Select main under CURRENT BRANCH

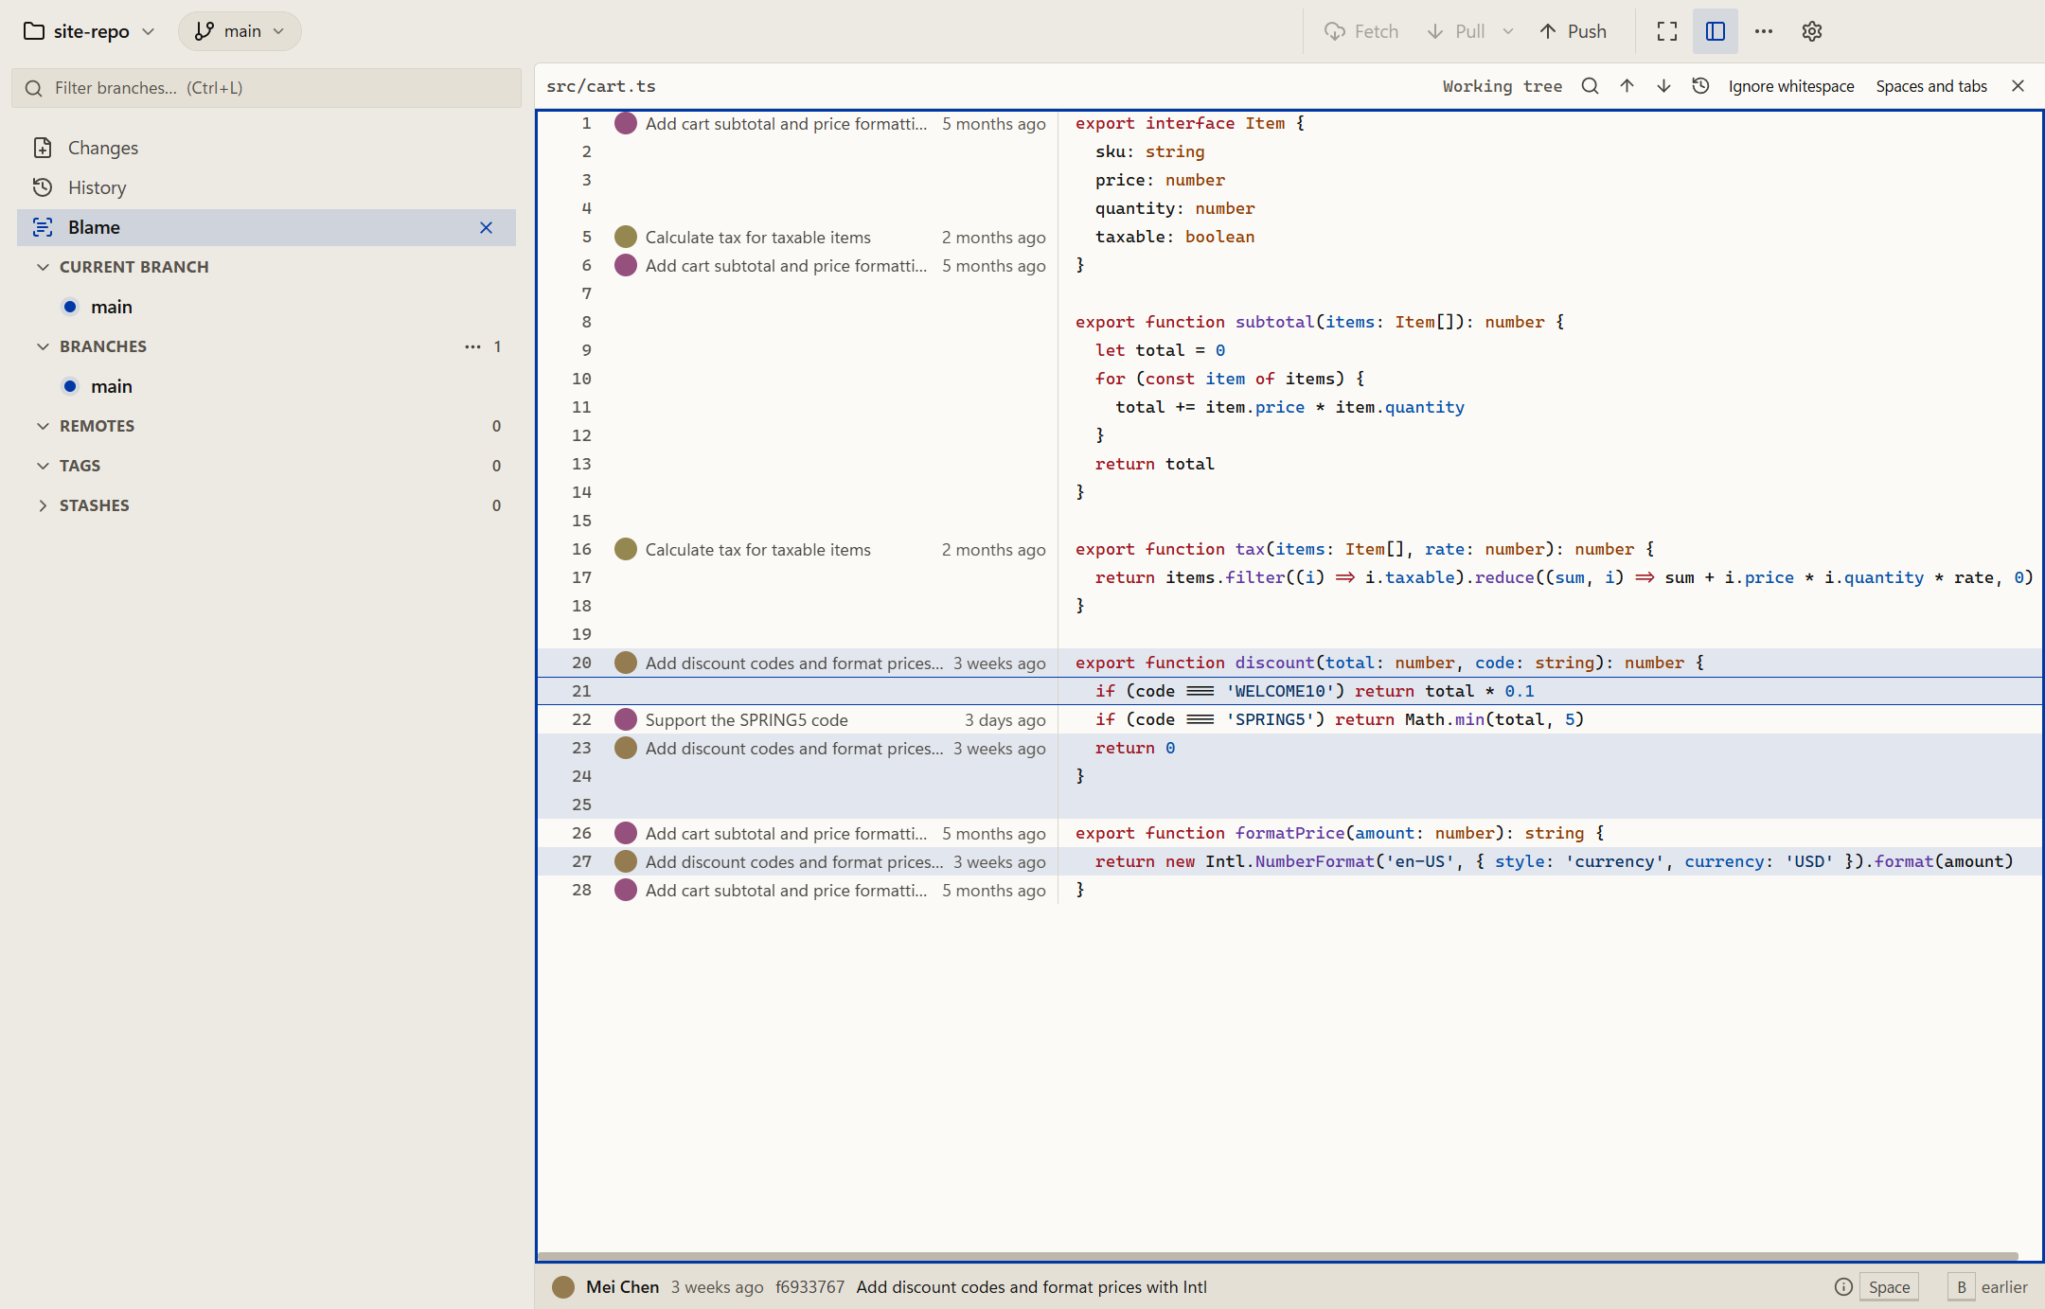(266, 307)
